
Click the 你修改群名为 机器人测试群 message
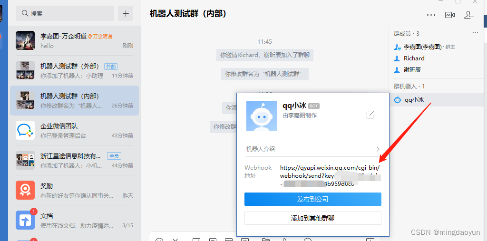[x=265, y=74]
